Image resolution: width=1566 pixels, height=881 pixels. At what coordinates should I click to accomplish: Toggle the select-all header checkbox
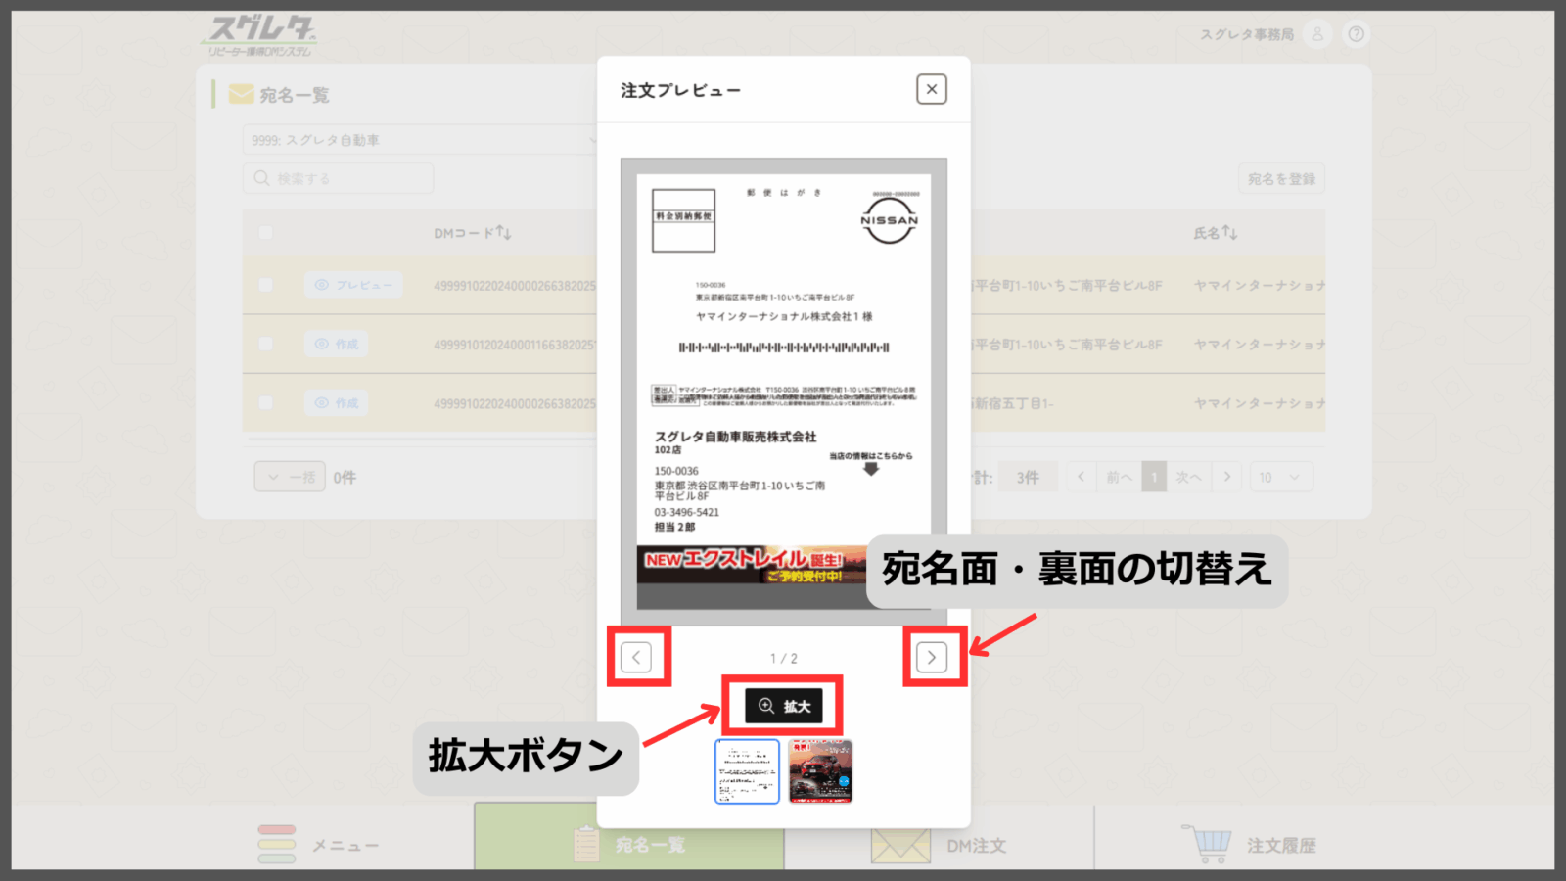tap(265, 233)
